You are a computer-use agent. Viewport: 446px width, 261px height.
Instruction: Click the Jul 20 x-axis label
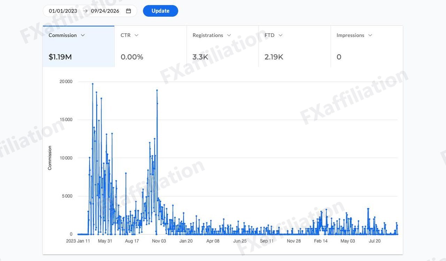[375, 241]
